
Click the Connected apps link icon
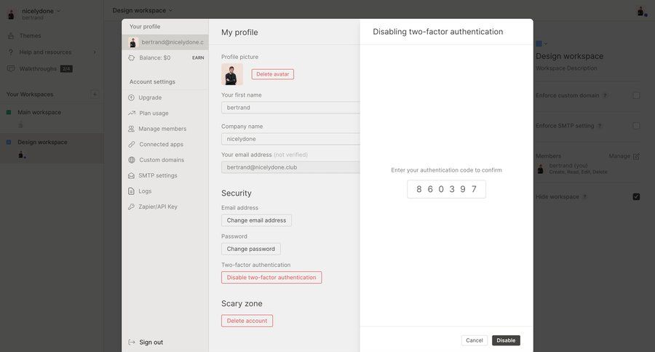132,144
